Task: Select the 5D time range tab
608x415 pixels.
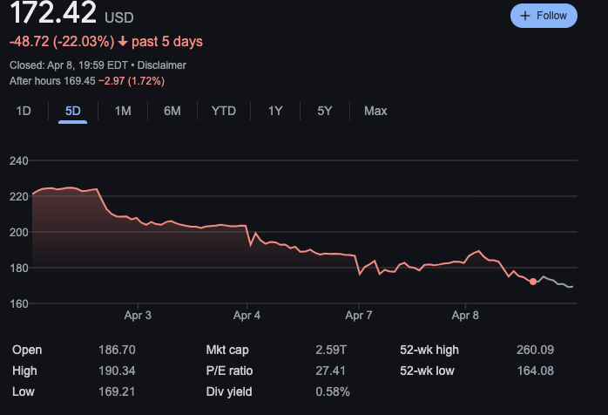Action: [x=73, y=111]
